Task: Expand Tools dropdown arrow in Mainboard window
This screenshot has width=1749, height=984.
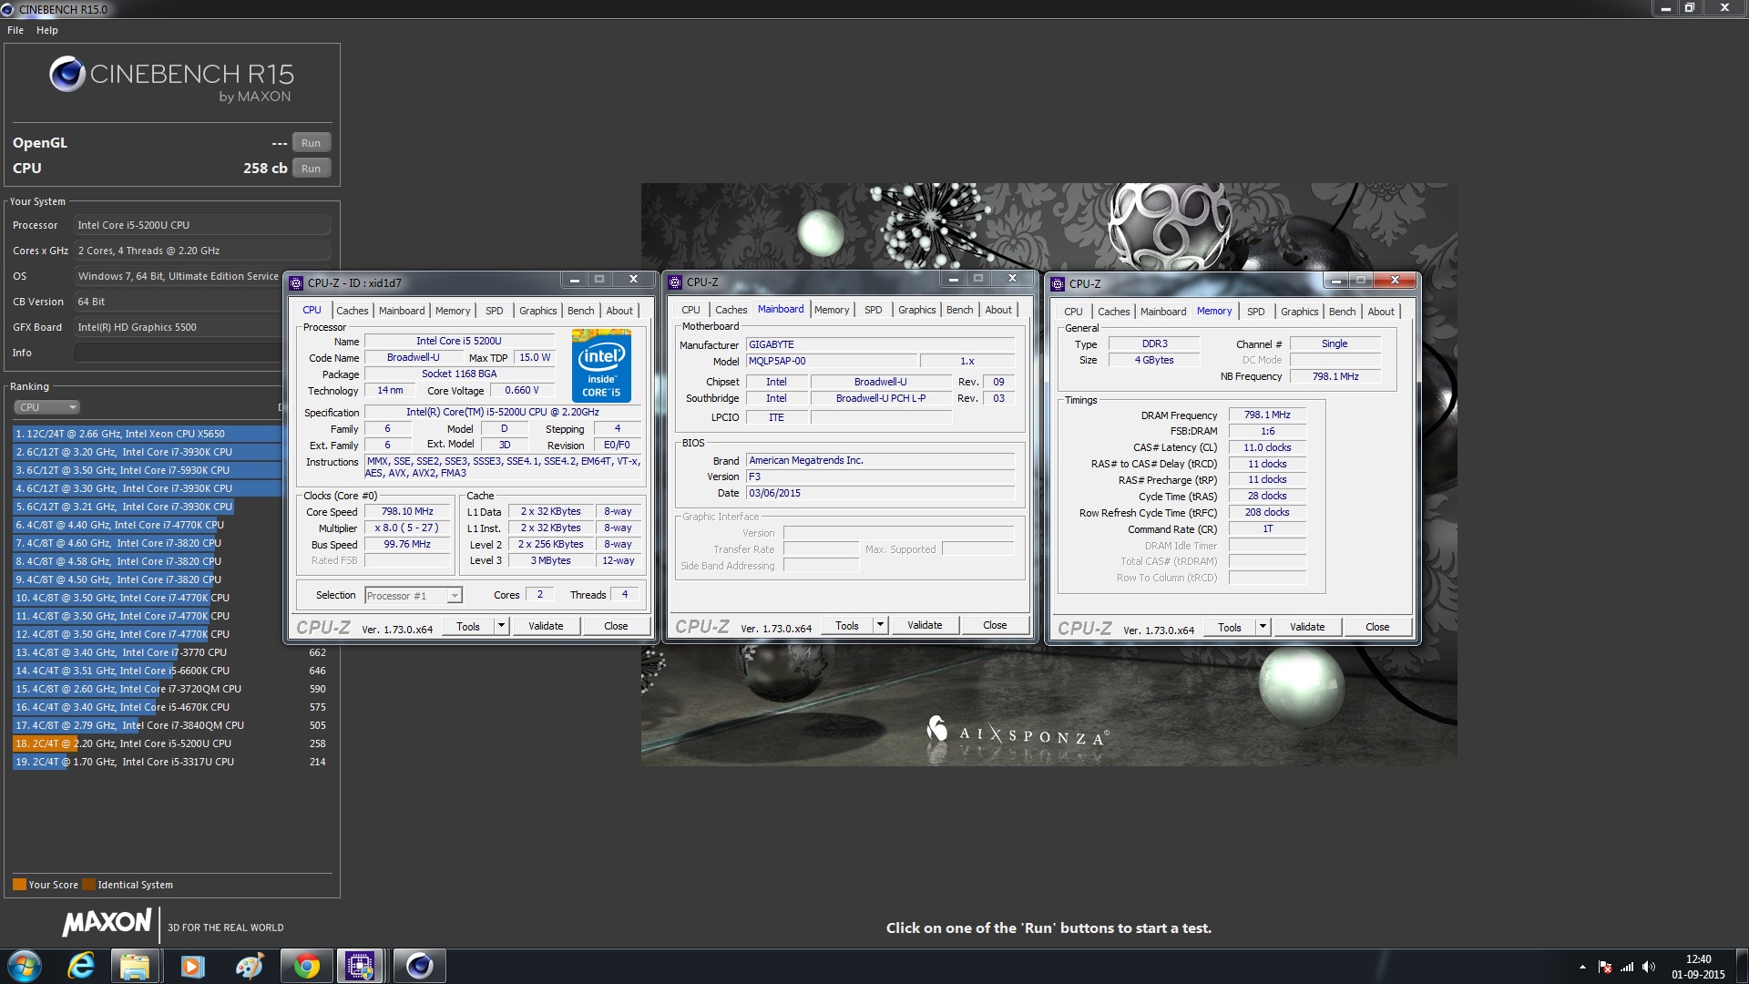Action: coord(880,625)
